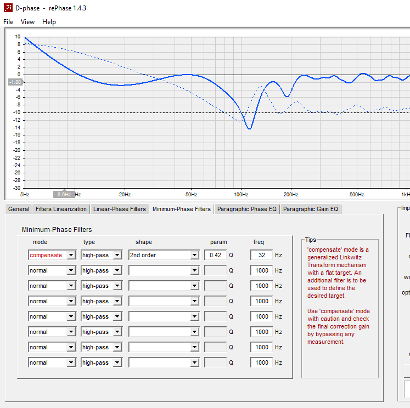The image size is (410, 408).
Task: Open fourth row normal mode dropdown
Action: click(x=52, y=301)
